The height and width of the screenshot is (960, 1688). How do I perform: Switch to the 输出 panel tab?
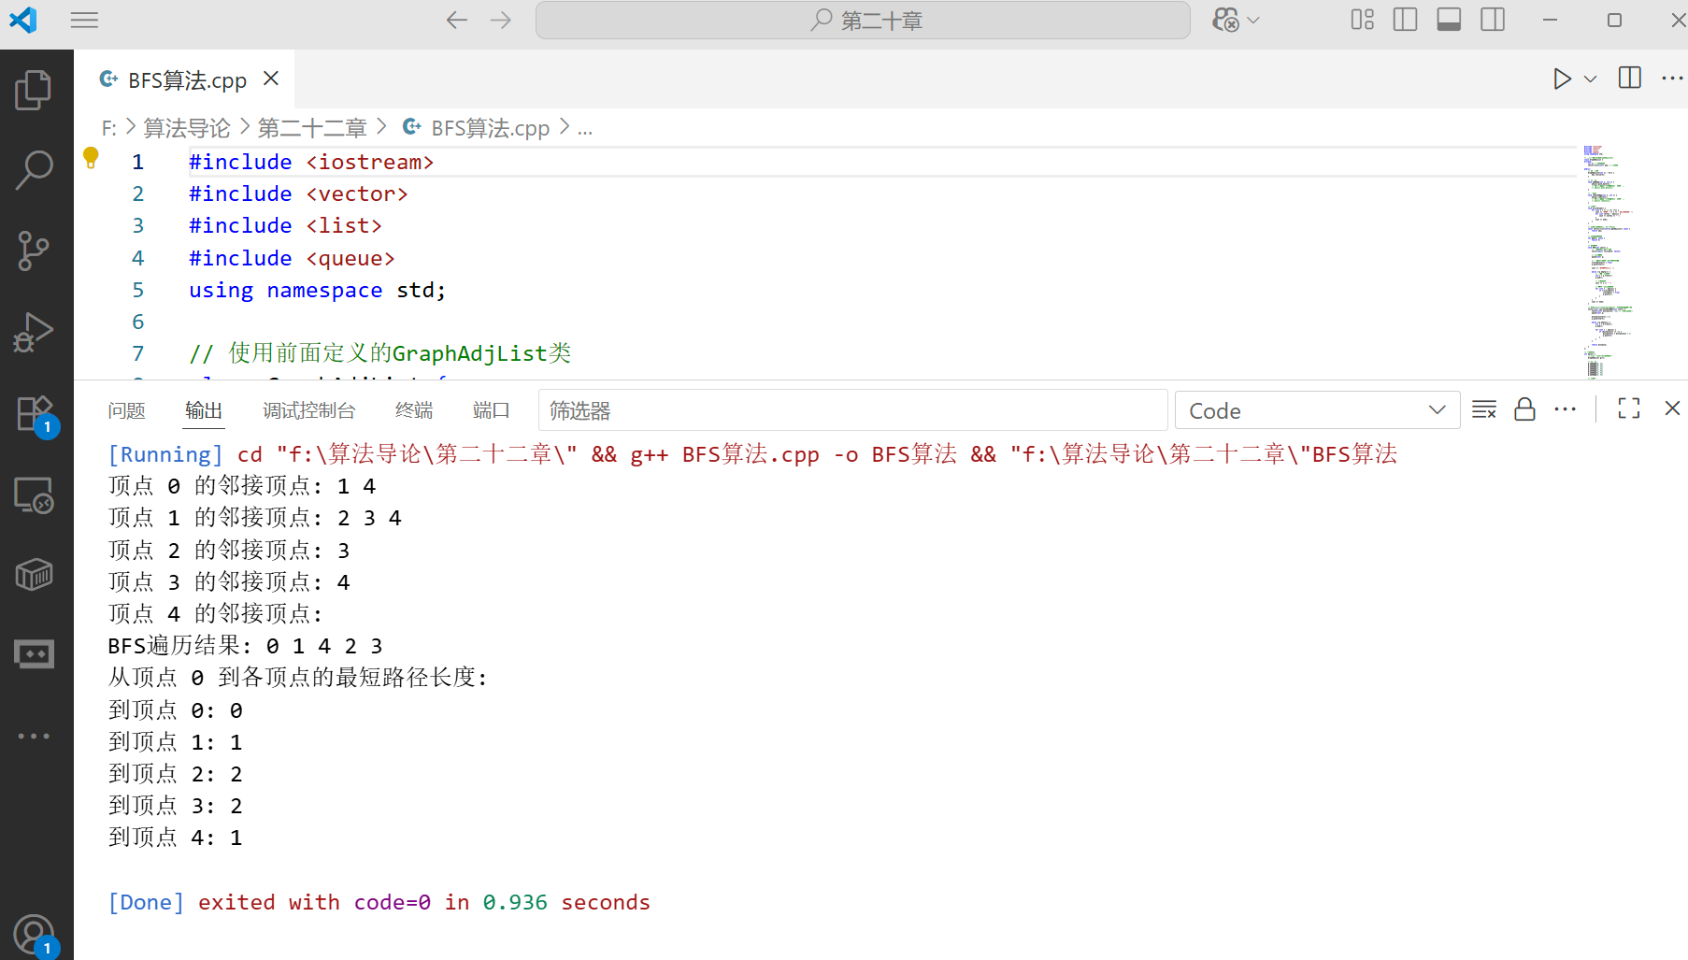pos(204,410)
